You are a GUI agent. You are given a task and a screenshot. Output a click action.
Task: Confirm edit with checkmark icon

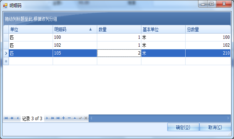point(80,118)
